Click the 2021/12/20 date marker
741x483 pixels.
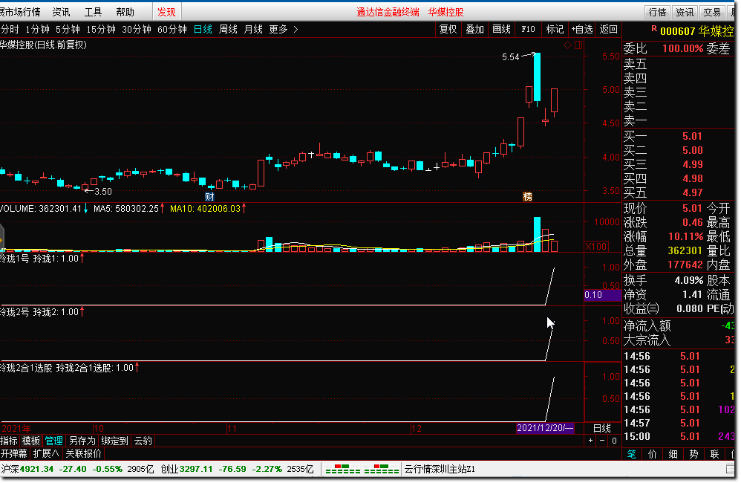(545, 428)
